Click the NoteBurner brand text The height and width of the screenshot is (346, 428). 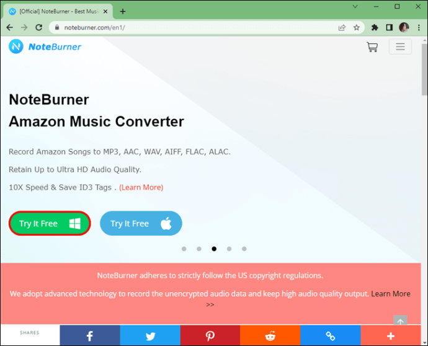point(55,47)
